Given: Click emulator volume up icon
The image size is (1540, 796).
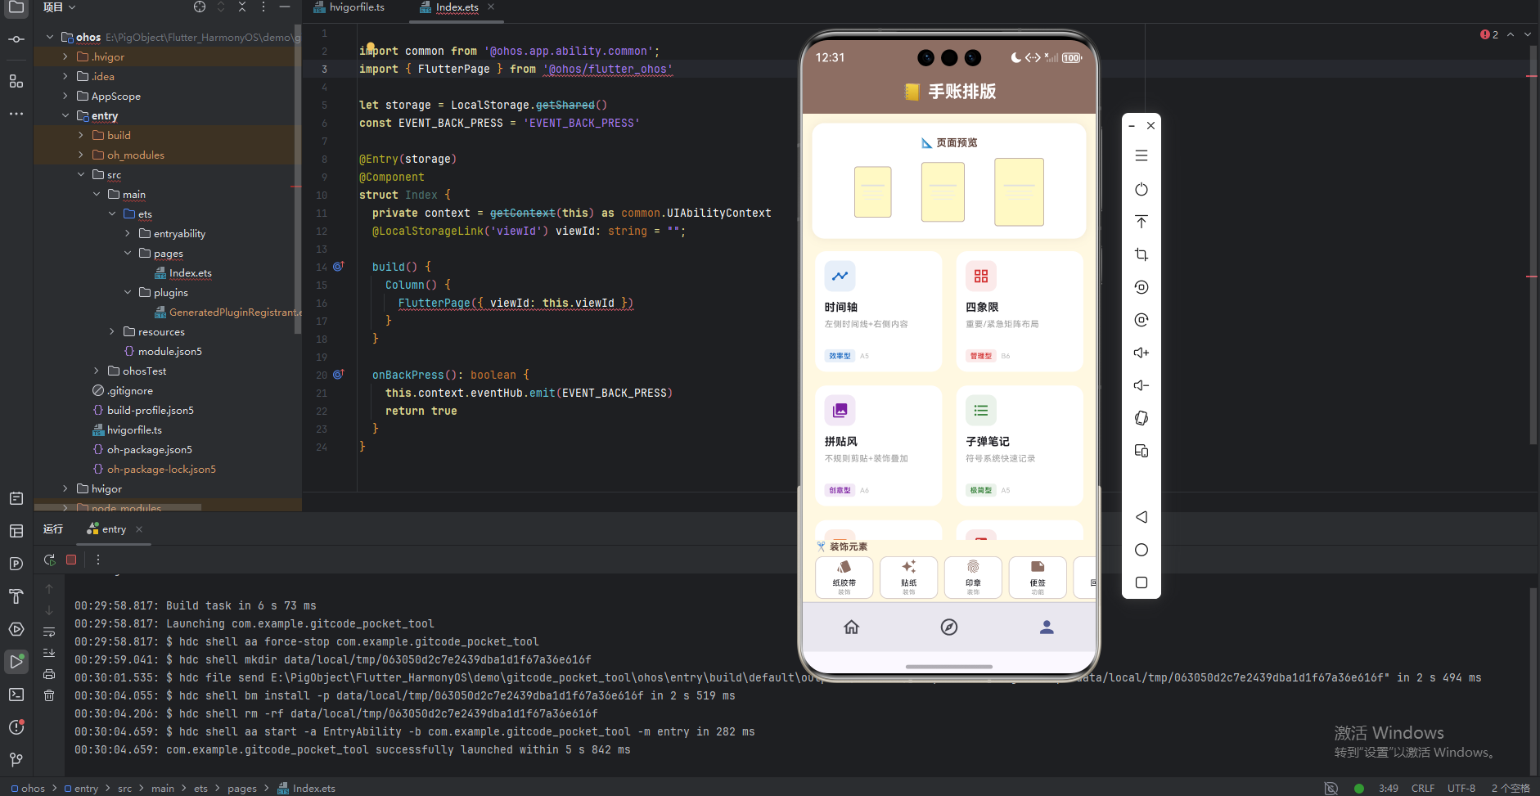Looking at the screenshot, I should point(1141,353).
